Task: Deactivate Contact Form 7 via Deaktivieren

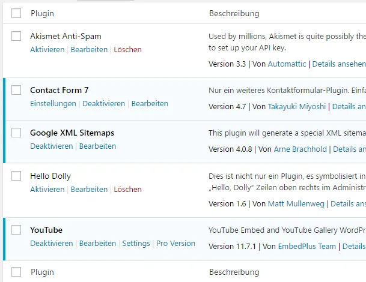Action: tap(103, 104)
